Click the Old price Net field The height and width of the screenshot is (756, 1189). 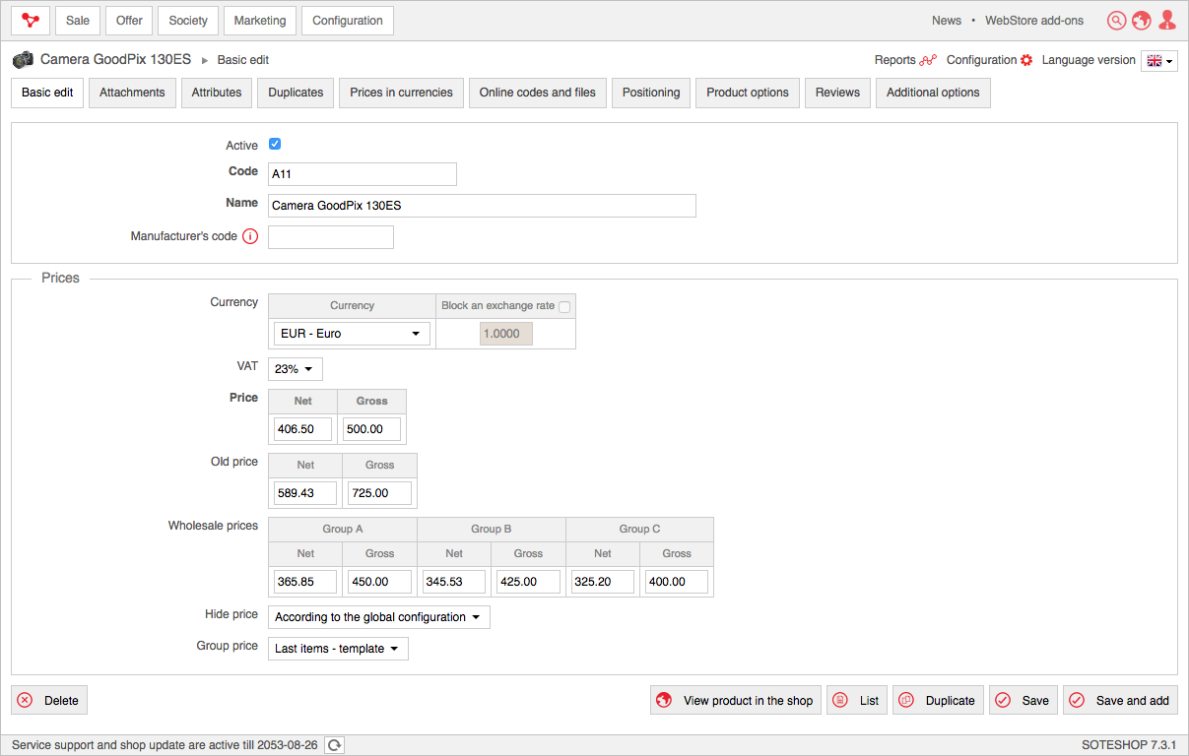tap(305, 493)
